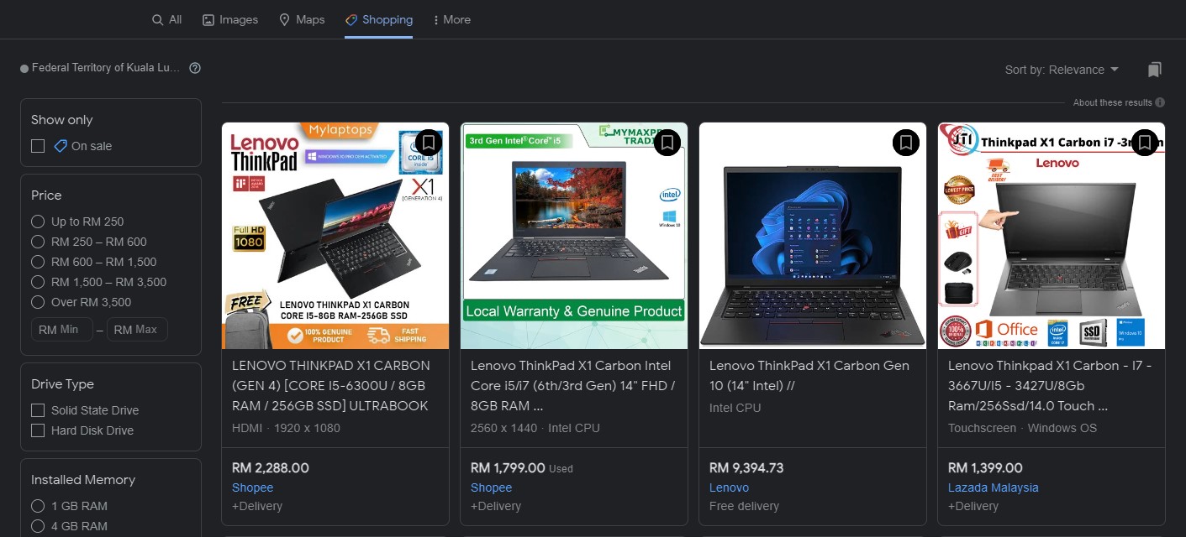Screen dimensions: 1186x537
Task: Switch to the Images tab
Action: (230, 19)
